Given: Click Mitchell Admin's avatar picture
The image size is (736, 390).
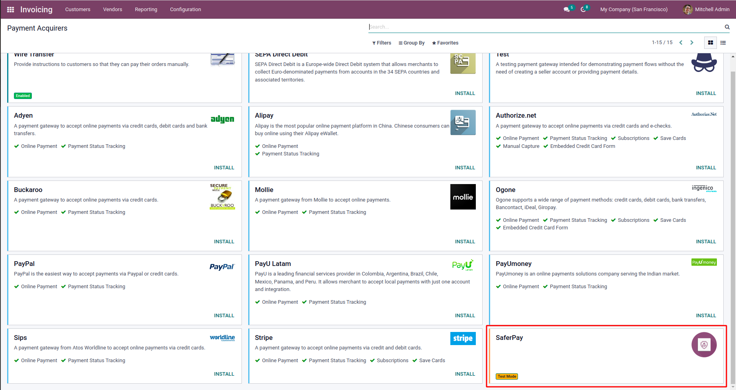Looking at the screenshot, I should click(x=687, y=10).
